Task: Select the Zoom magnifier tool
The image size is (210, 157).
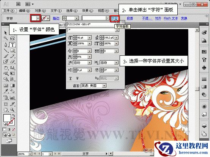Action: click(12, 110)
